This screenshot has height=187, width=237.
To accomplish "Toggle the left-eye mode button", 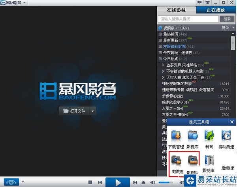I will point(11,182).
